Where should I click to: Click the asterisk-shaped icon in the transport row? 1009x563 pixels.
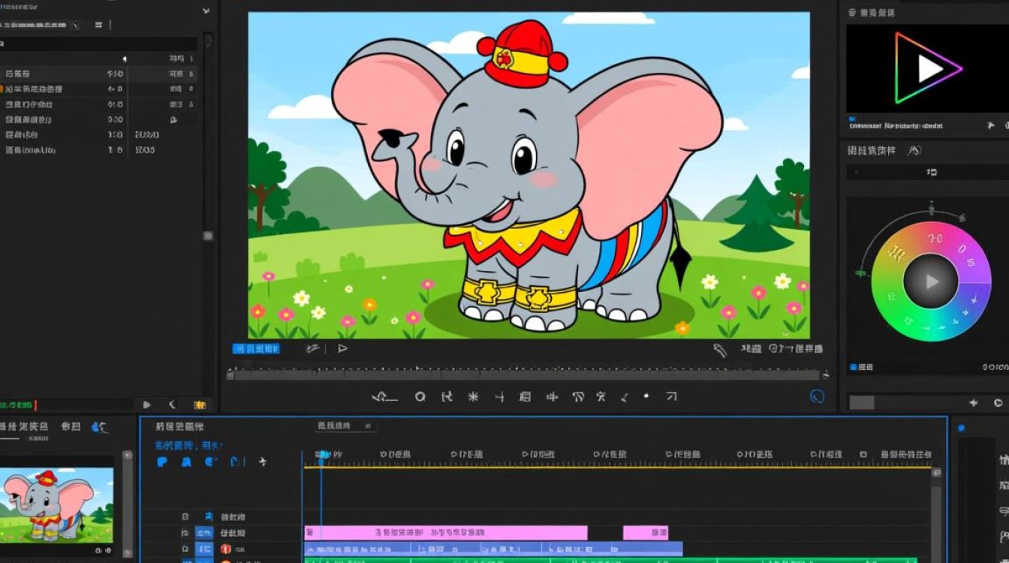pyautogui.click(x=473, y=396)
